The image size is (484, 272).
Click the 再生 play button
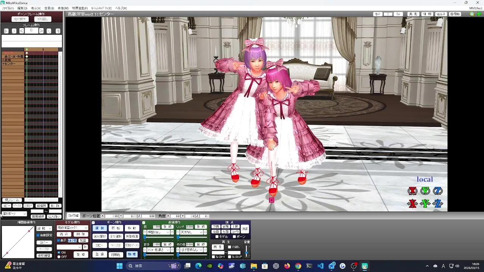217,247
